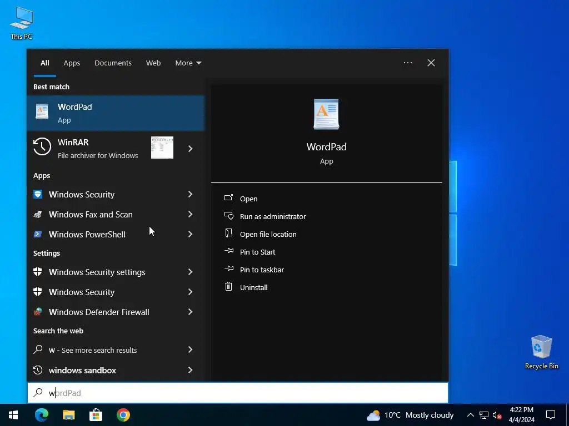Image resolution: width=569 pixels, height=426 pixels.
Task: Show hidden tray icons chevron
Action: tap(470, 415)
